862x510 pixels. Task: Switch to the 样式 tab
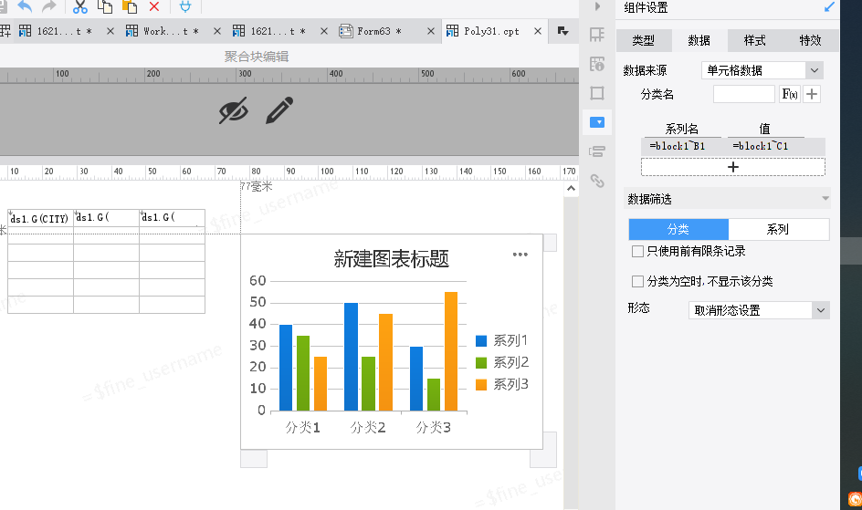[754, 41]
